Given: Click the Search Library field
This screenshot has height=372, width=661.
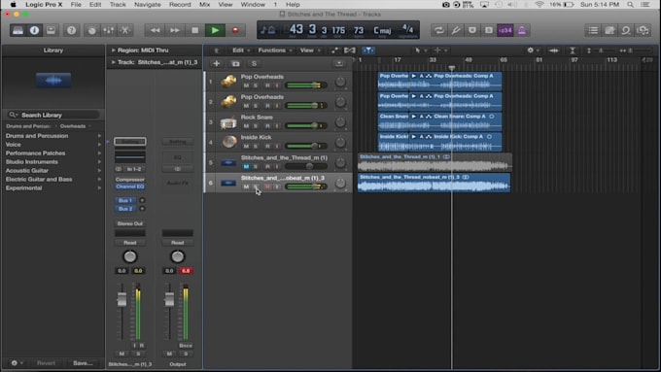Looking at the screenshot, I should [53, 115].
